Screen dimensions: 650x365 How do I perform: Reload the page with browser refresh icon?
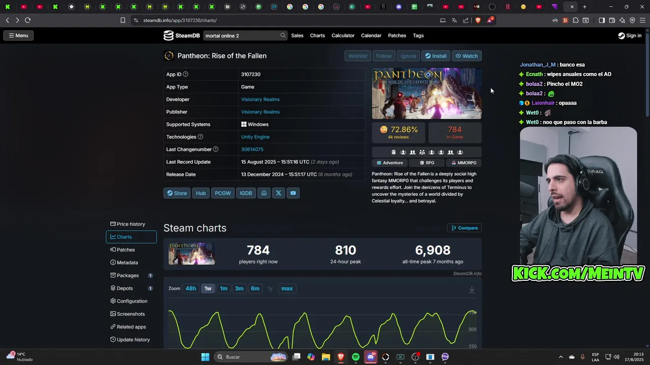(x=27, y=20)
